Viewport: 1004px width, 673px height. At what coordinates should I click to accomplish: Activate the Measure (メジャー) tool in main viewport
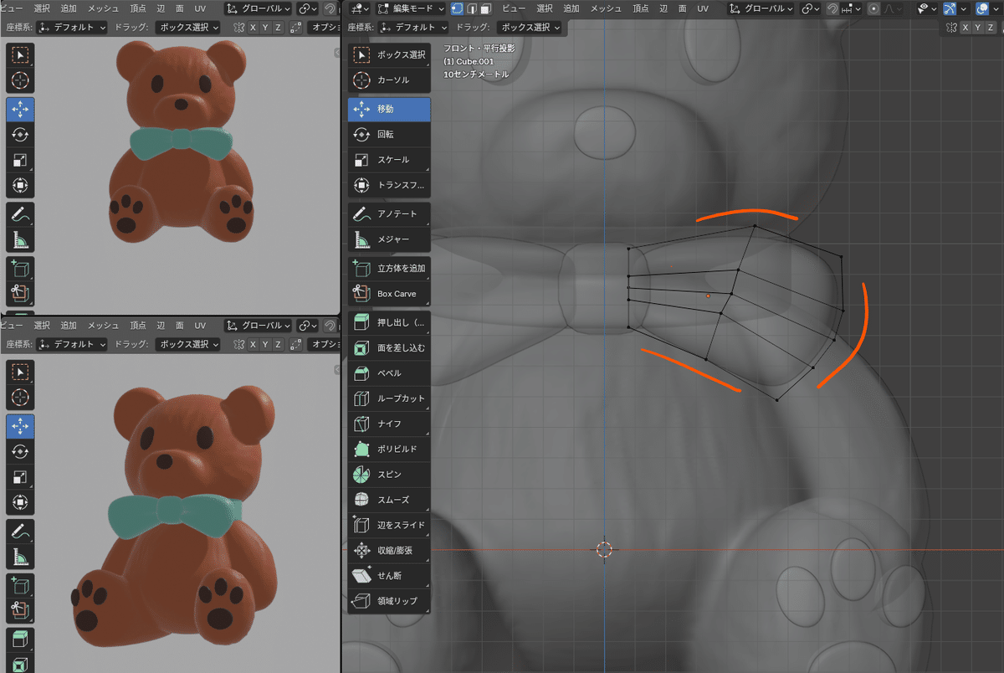389,239
